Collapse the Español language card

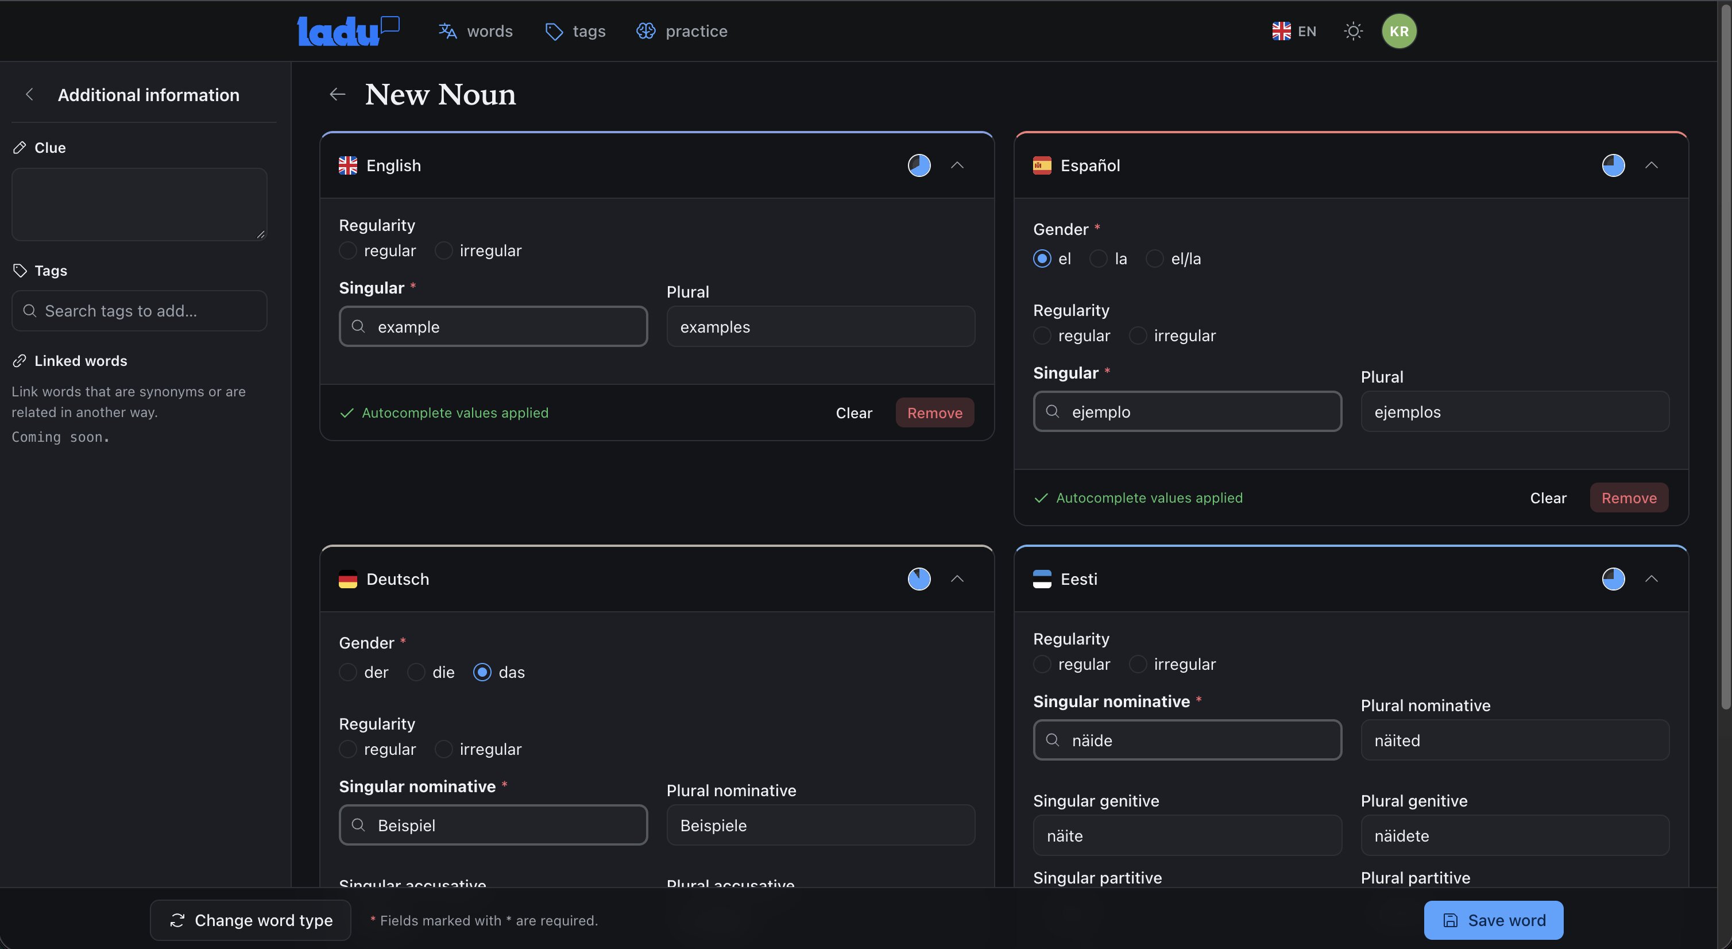pos(1650,165)
